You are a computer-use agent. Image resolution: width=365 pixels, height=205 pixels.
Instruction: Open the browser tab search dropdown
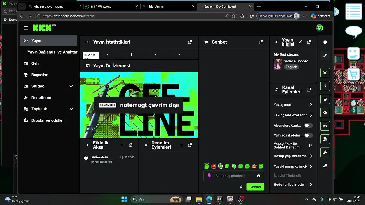22,7
